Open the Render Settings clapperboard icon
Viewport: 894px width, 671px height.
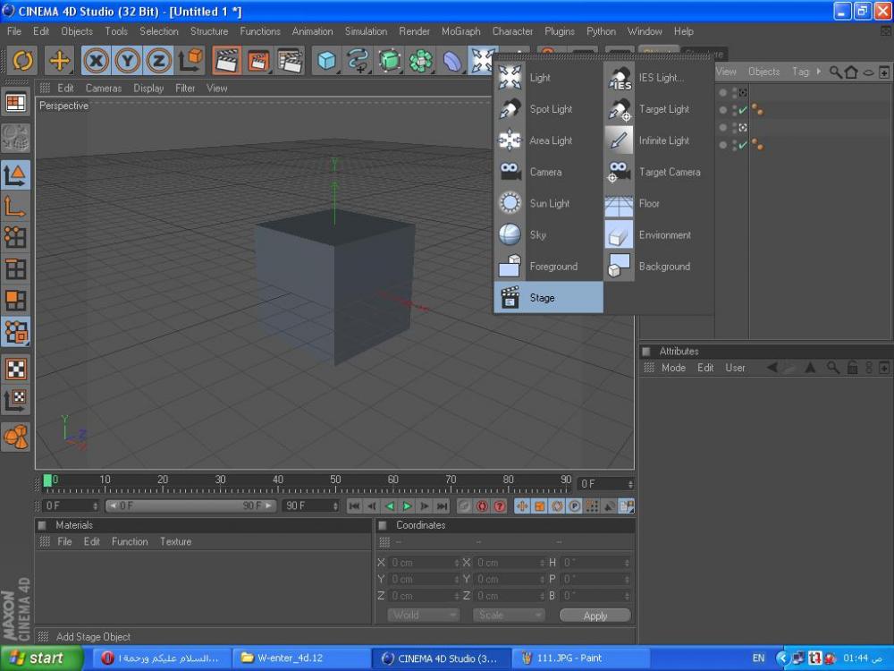[290, 60]
